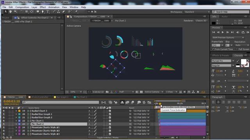Open the Graph Editor in timeline

pyautogui.click(x=149, y=103)
